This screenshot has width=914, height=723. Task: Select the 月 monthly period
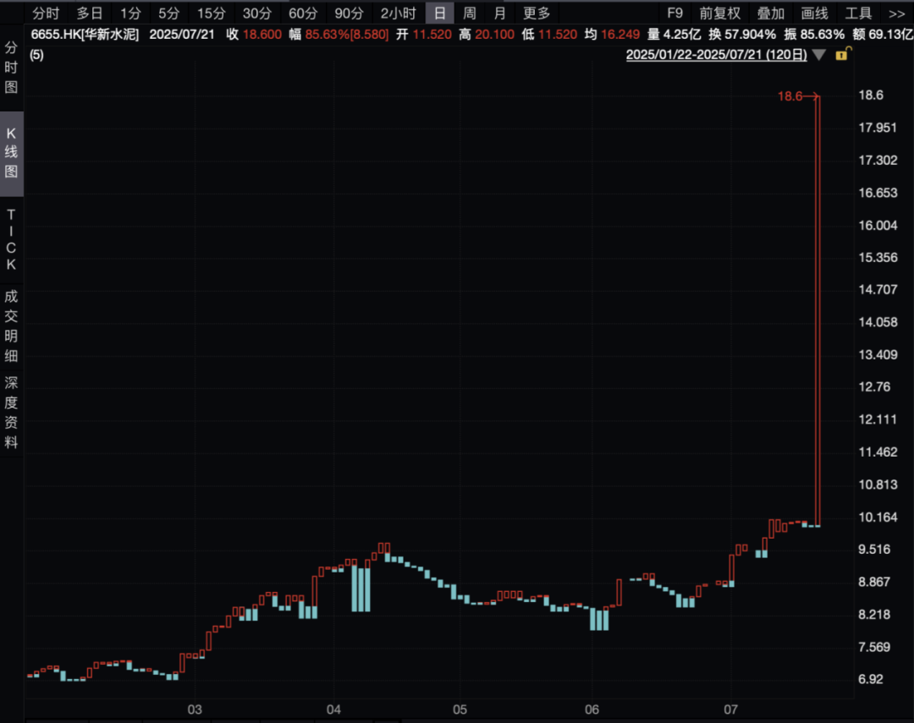(499, 14)
